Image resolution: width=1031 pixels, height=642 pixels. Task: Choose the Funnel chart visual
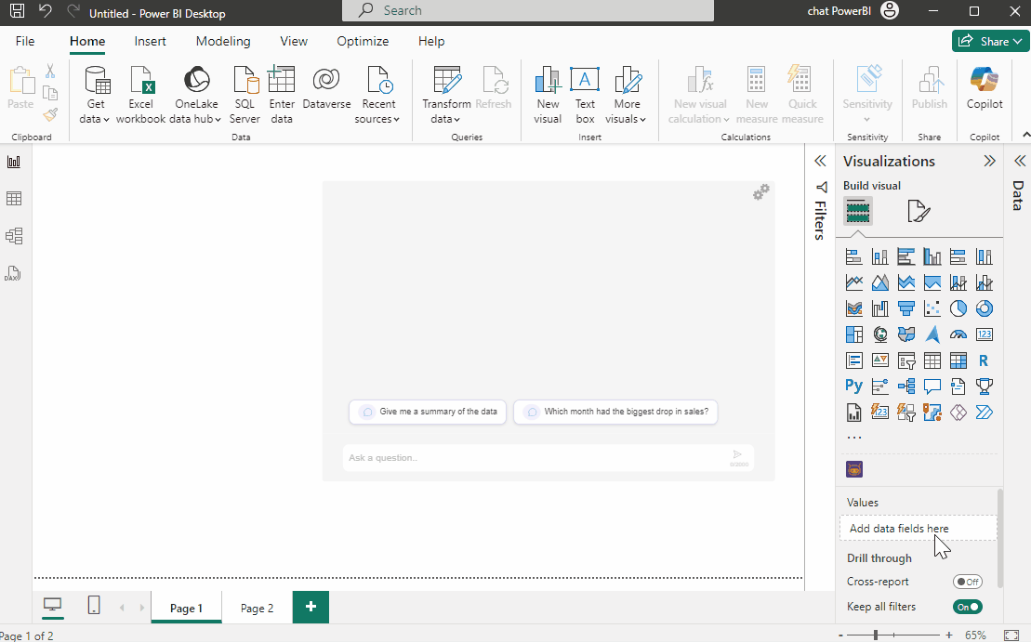point(906,308)
